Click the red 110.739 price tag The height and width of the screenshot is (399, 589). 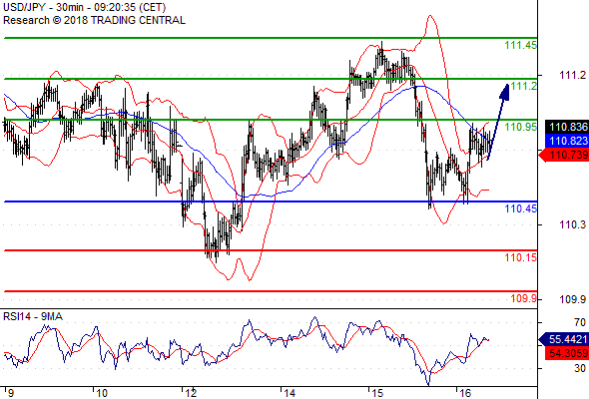click(564, 155)
